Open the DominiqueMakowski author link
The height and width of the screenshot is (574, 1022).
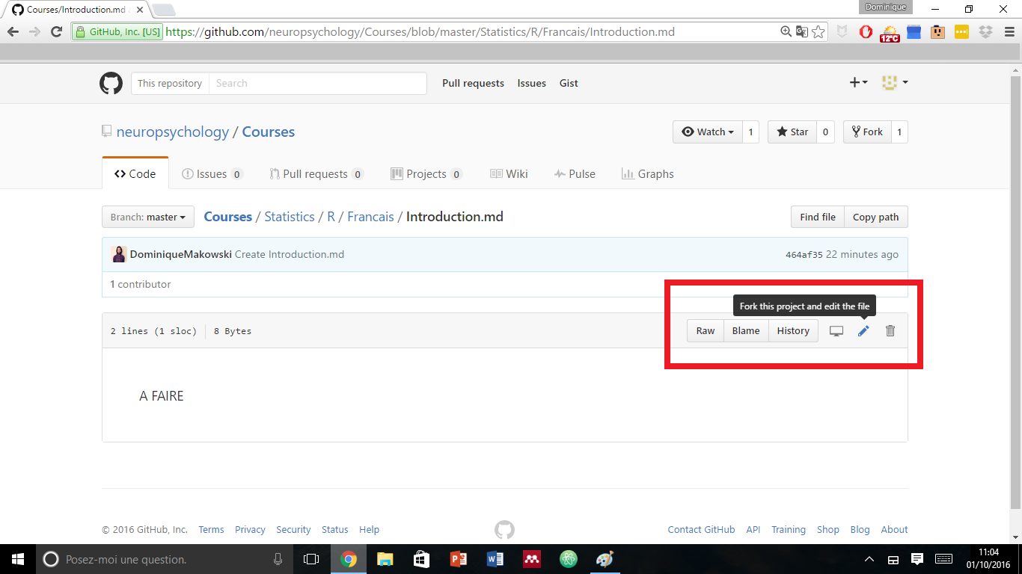click(x=181, y=254)
